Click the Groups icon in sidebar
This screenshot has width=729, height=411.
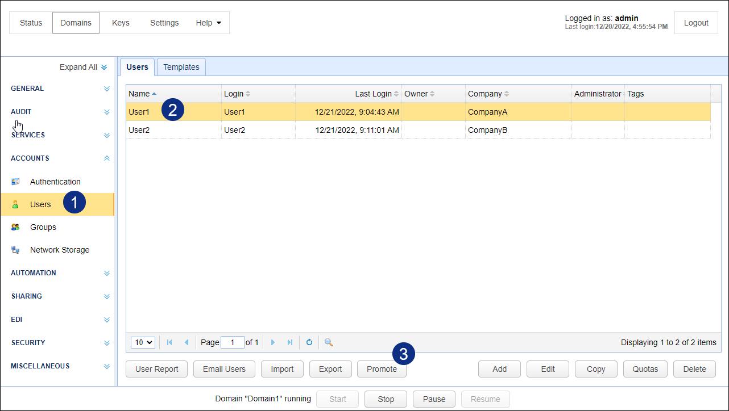[15, 227]
